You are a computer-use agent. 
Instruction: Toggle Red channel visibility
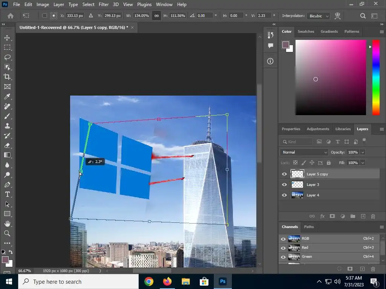click(x=283, y=248)
